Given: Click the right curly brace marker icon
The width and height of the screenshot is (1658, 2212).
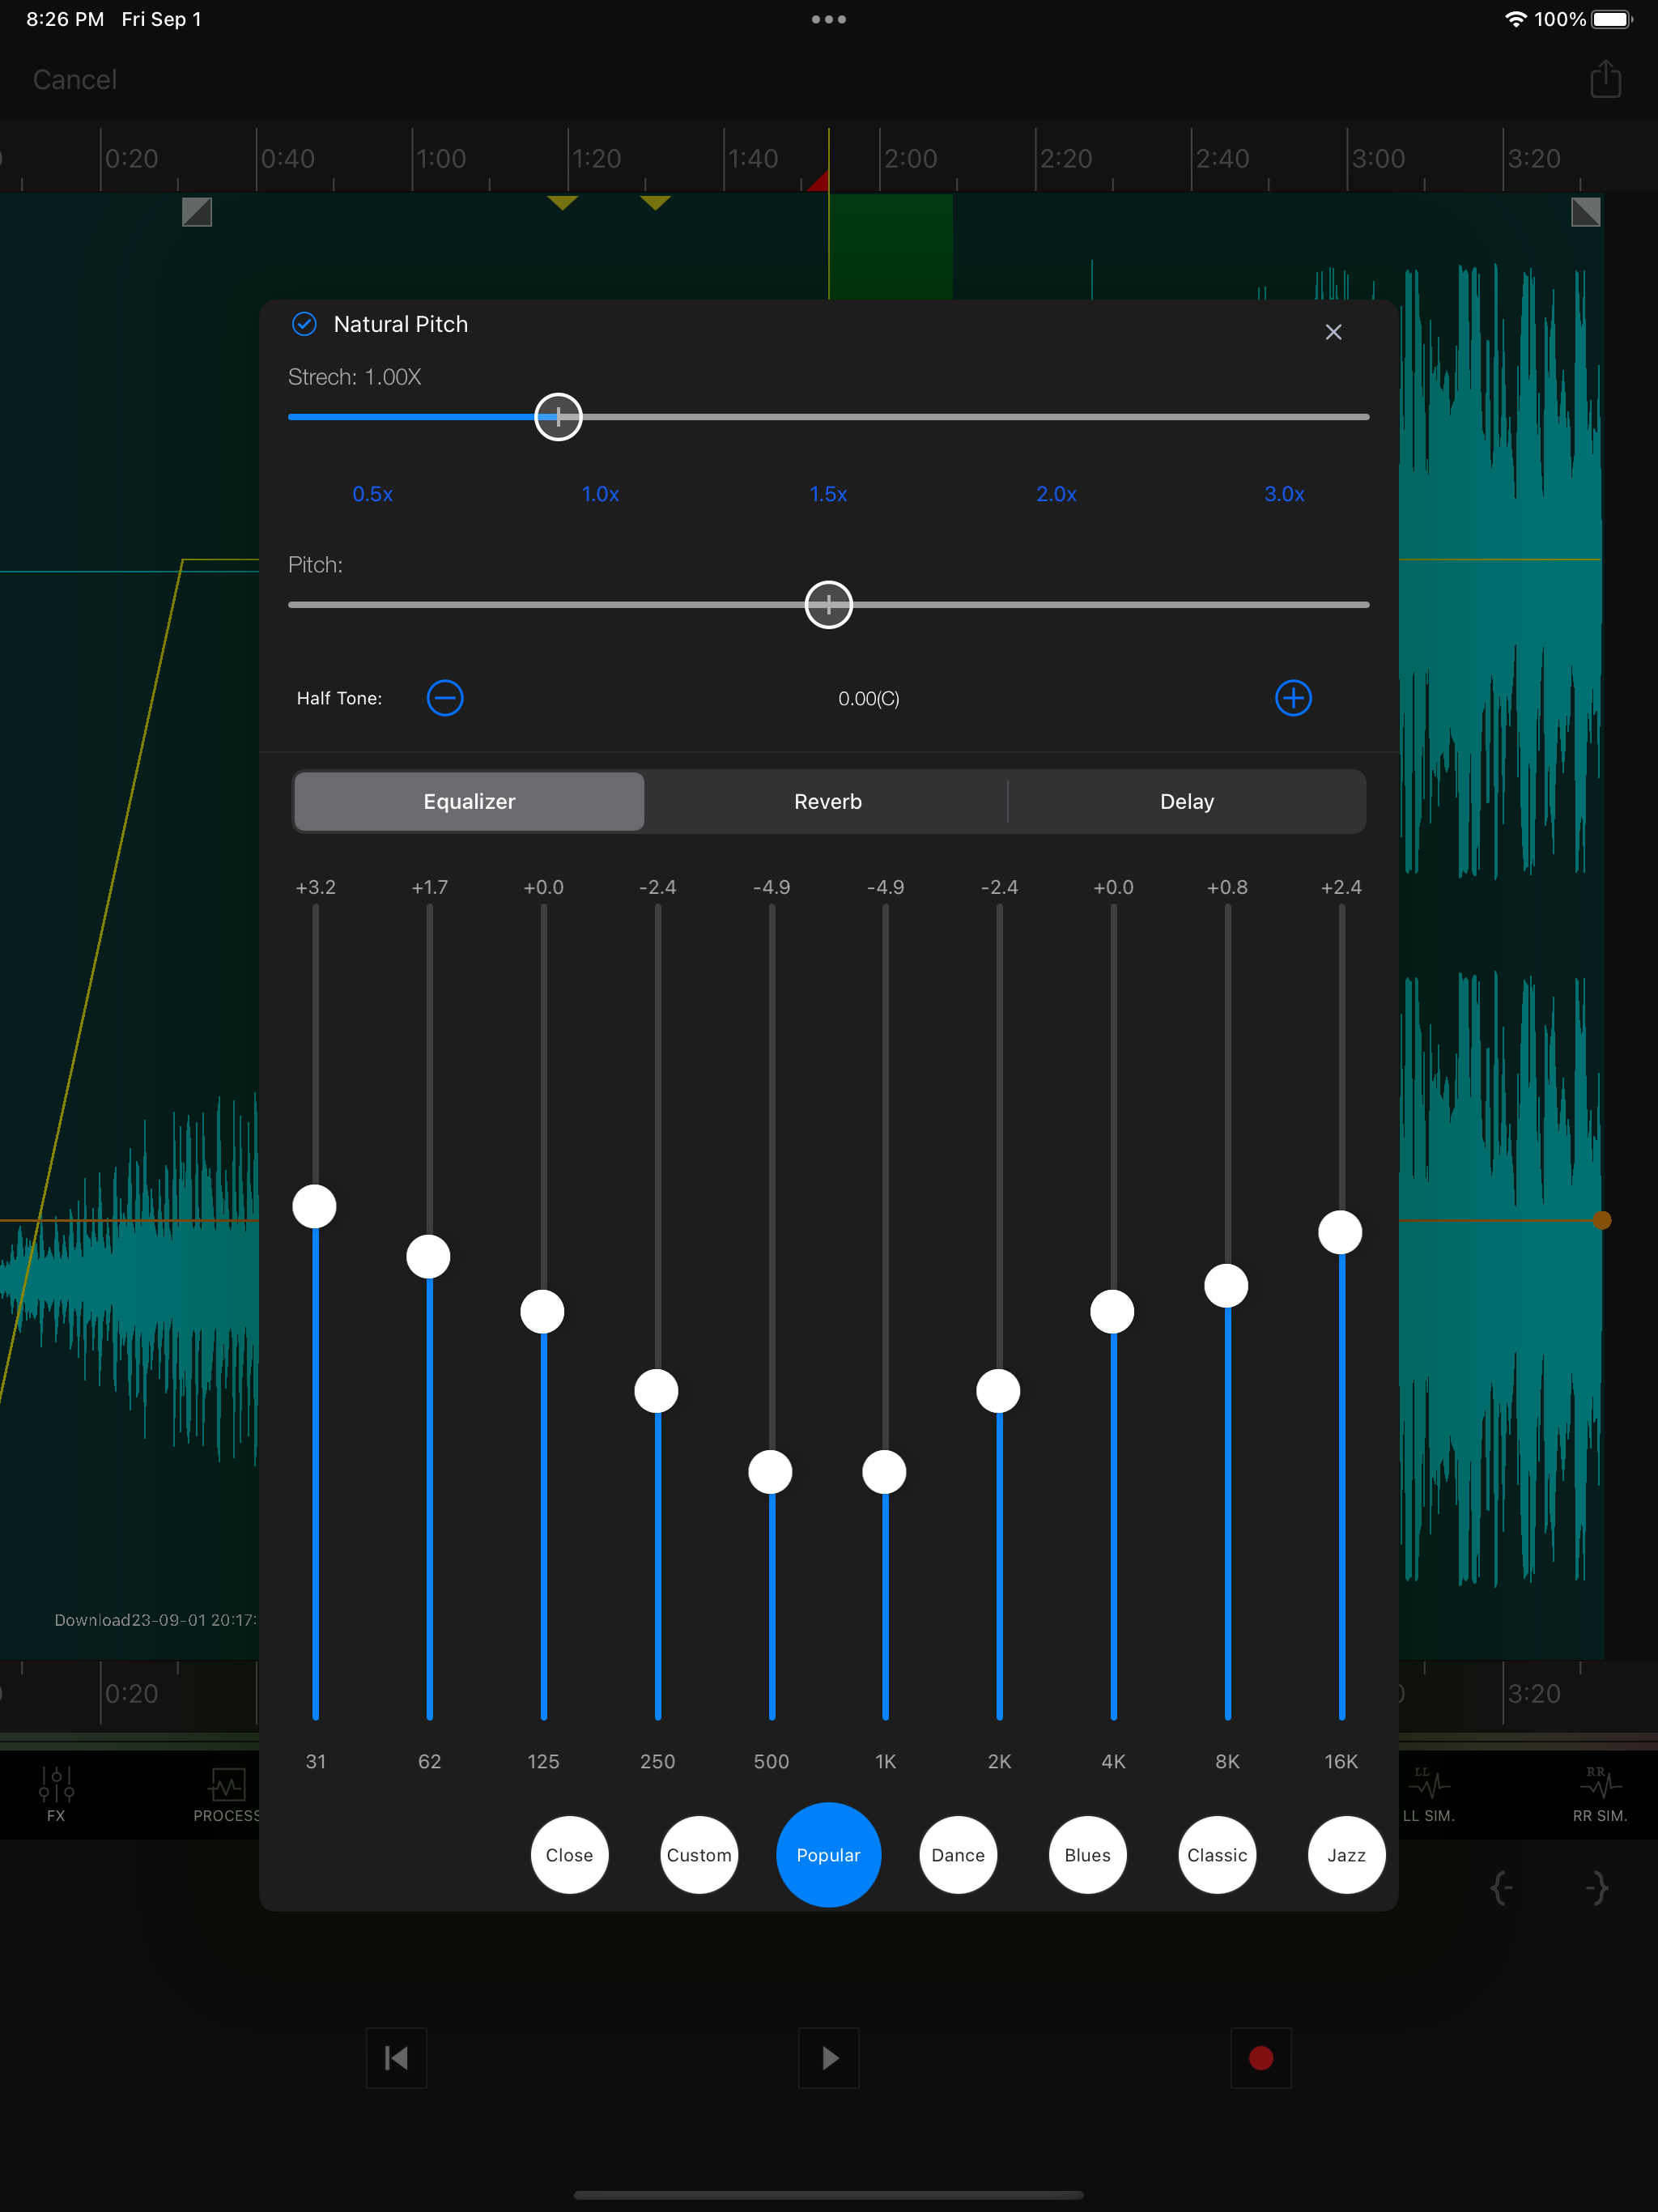Looking at the screenshot, I should pos(1596,1888).
